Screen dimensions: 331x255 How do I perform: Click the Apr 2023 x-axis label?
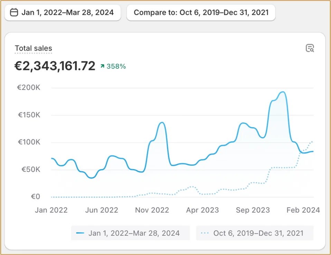pyautogui.click(x=202, y=210)
